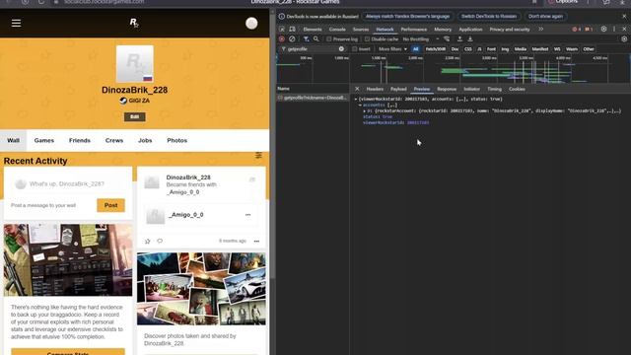Clear the getprofile filter text
The image size is (631, 355).
coord(341,49)
